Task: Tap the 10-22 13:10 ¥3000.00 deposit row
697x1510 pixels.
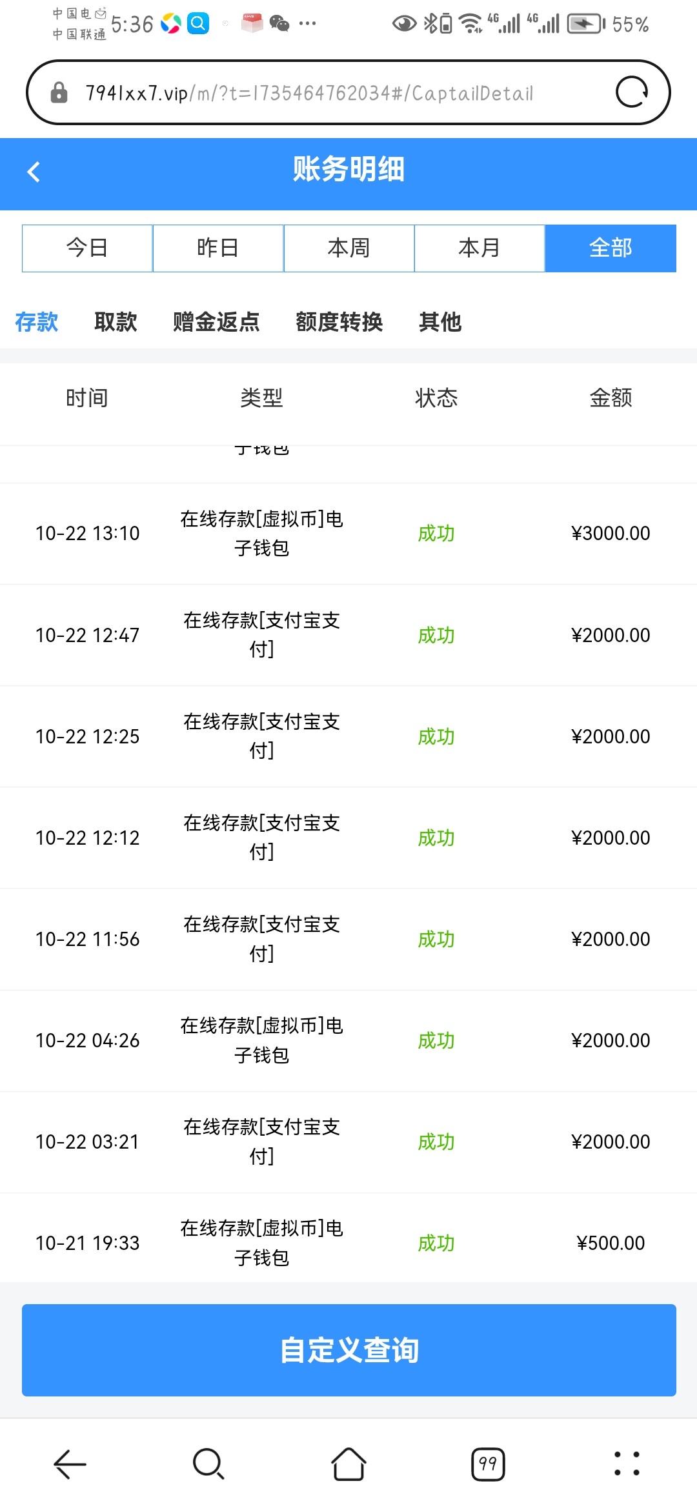Action: coord(348,534)
